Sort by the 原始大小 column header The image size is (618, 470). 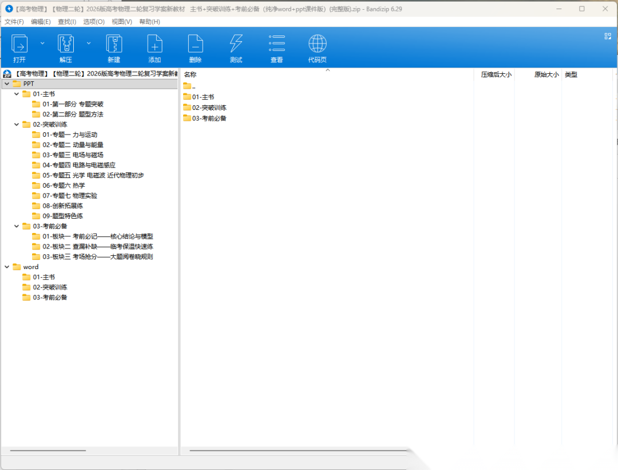coord(546,74)
